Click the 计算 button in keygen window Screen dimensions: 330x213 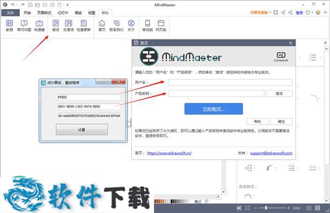pos(81,130)
